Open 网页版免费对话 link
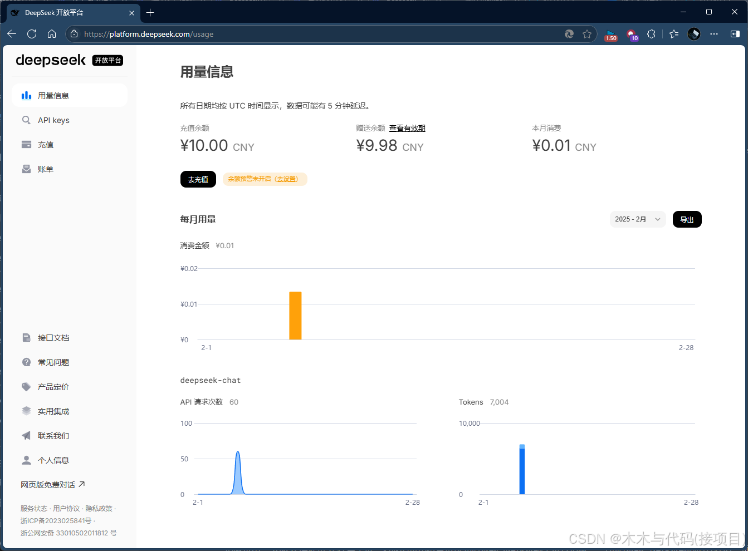748x551 pixels. 53,485
